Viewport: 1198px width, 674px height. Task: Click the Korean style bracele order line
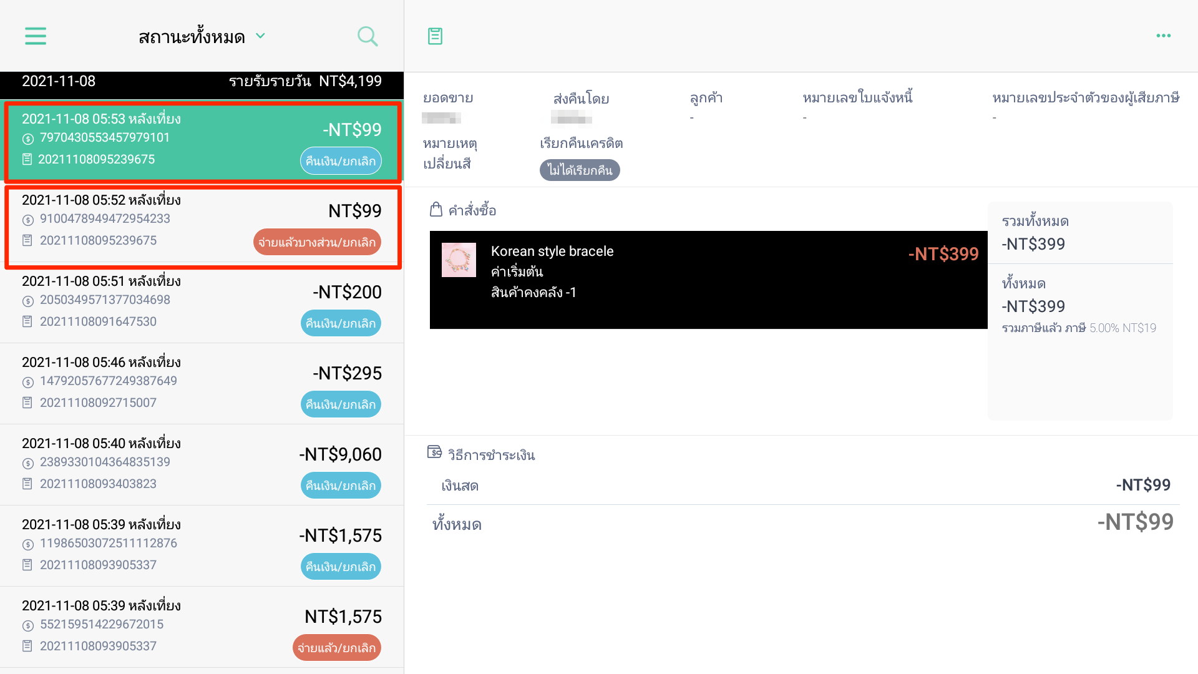point(708,280)
